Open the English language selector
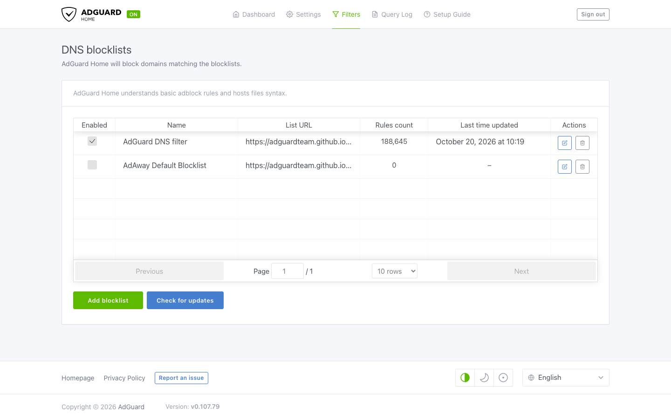The image size is (671, 419). click(566, 378)
